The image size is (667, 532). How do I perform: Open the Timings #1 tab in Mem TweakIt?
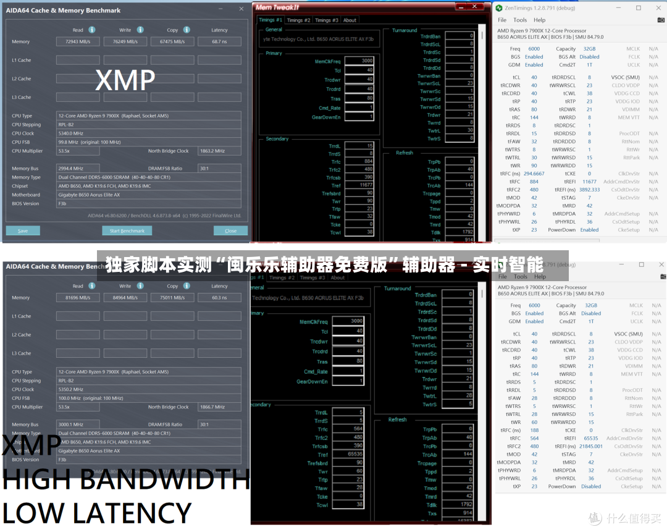tap(270, 20)
